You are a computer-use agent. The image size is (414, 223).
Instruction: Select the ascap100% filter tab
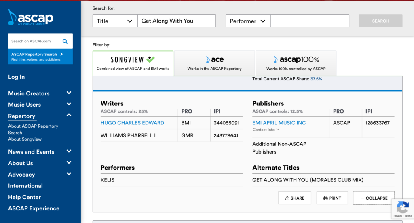pos(296,63)
